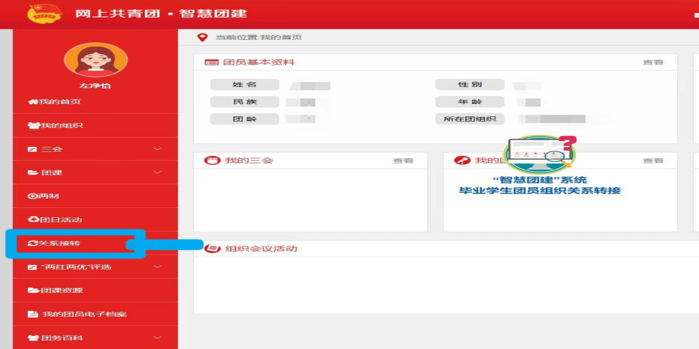Click the Communist Youth League emblem logo

[x=44, y=13]
